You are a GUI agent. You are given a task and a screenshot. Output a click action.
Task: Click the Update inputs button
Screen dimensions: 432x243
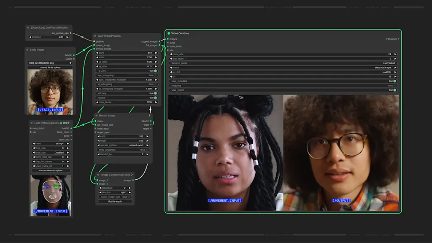[115, 201]
